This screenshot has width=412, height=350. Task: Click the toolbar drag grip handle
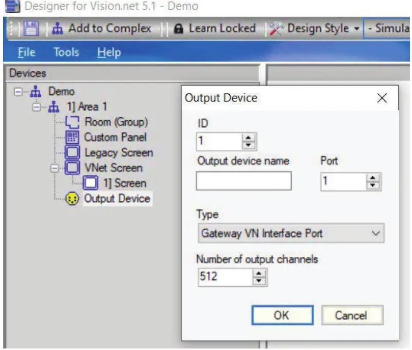pyautogui.click(x=11, y=29)
